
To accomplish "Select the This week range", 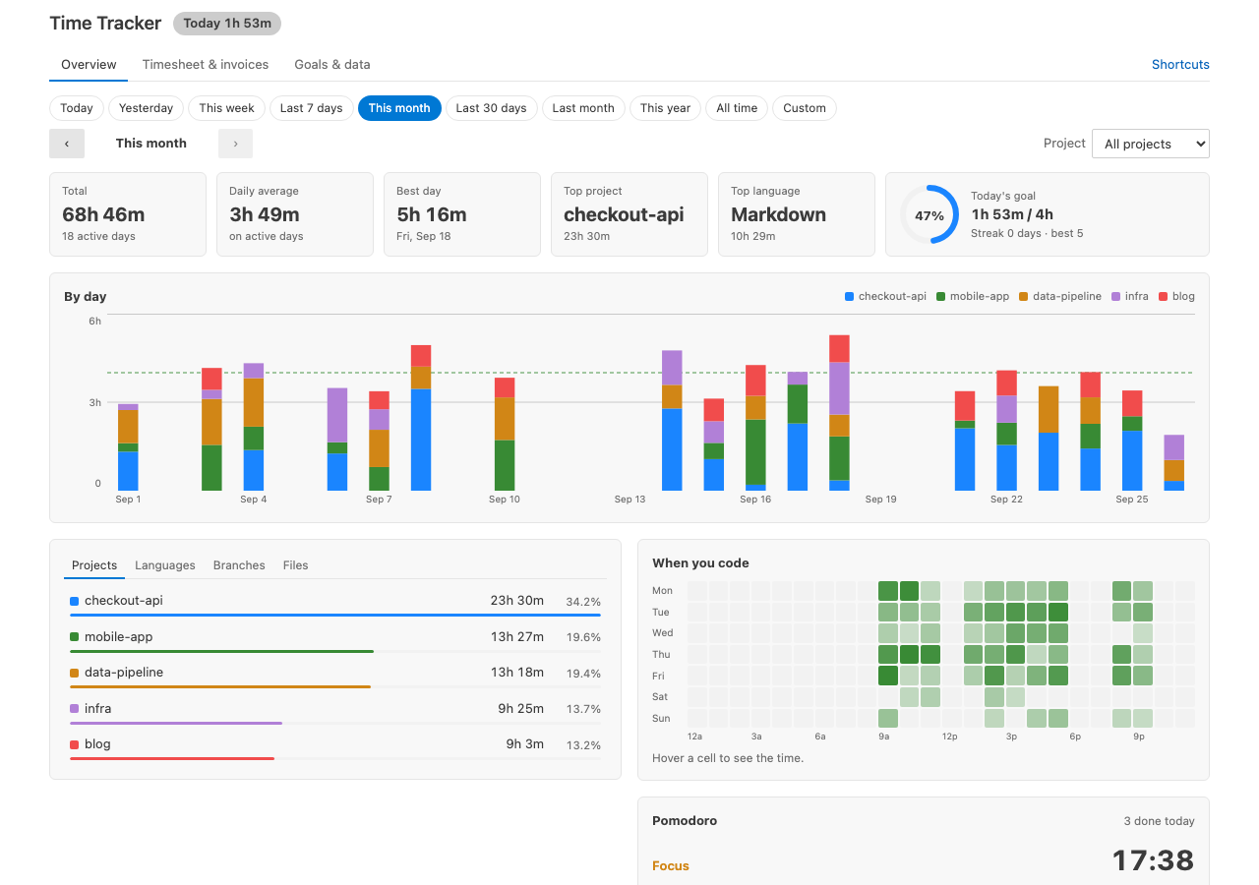I will [x=227, y=108].
